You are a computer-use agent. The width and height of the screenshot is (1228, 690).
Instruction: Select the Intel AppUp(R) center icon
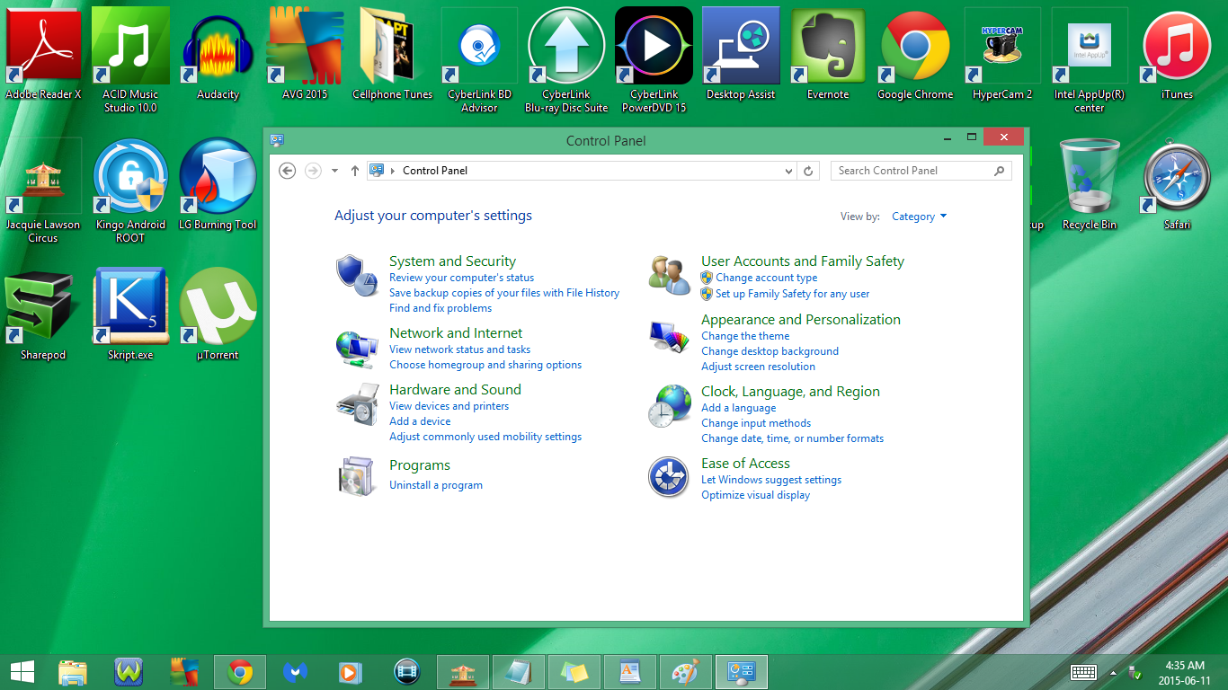[x=1090, y=60]
